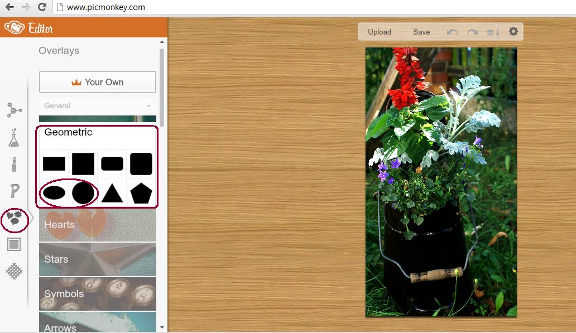The height and width of the screenshot is (333, 576).
Task: Click the Your Own overlay button
Action: 97,82
